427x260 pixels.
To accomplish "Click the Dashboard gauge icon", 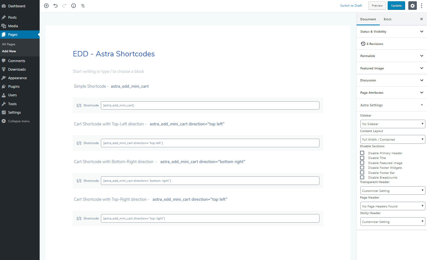I will [x=4, y=6].
